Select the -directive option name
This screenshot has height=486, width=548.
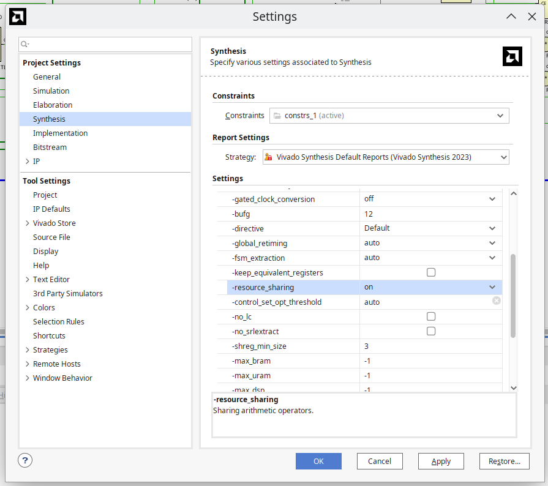(248, 228)
